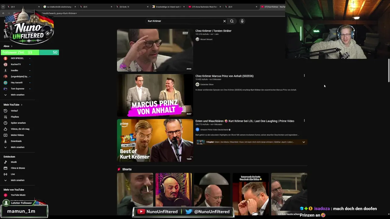
Task: Activate voice search microphone
Action: (242, 21)
